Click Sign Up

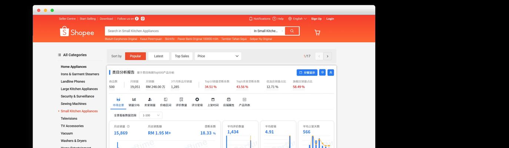(316, 18)
